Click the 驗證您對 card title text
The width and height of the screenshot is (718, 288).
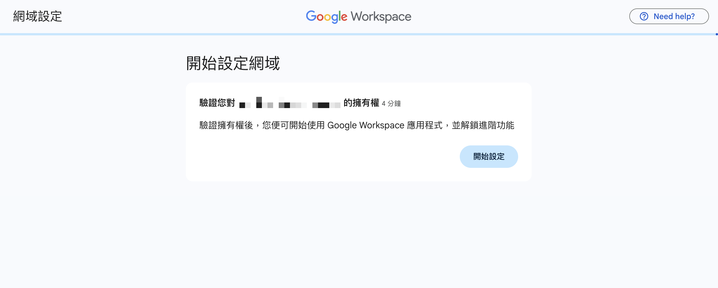point(217,103)
